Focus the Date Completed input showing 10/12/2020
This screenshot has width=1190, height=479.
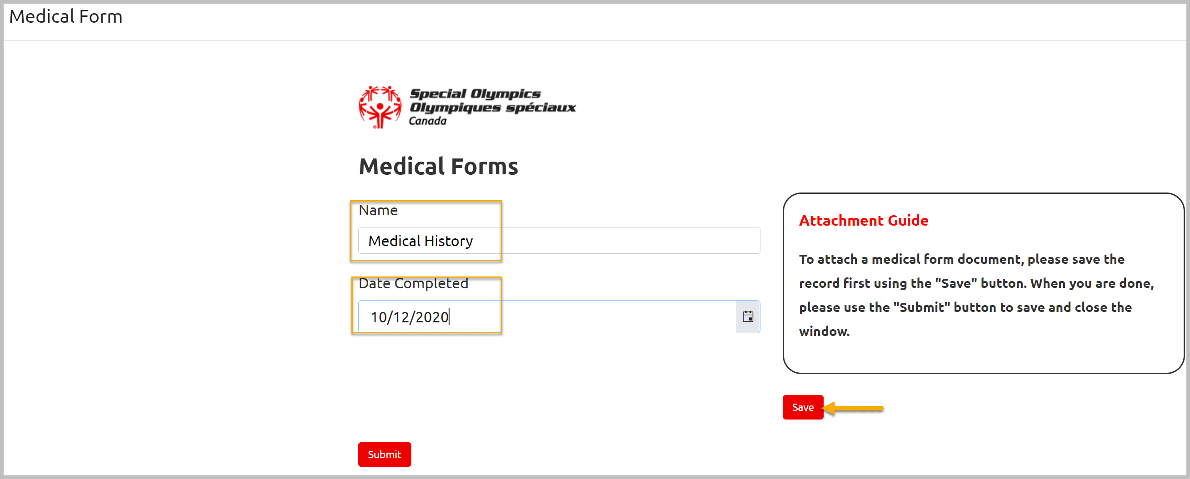547,316
